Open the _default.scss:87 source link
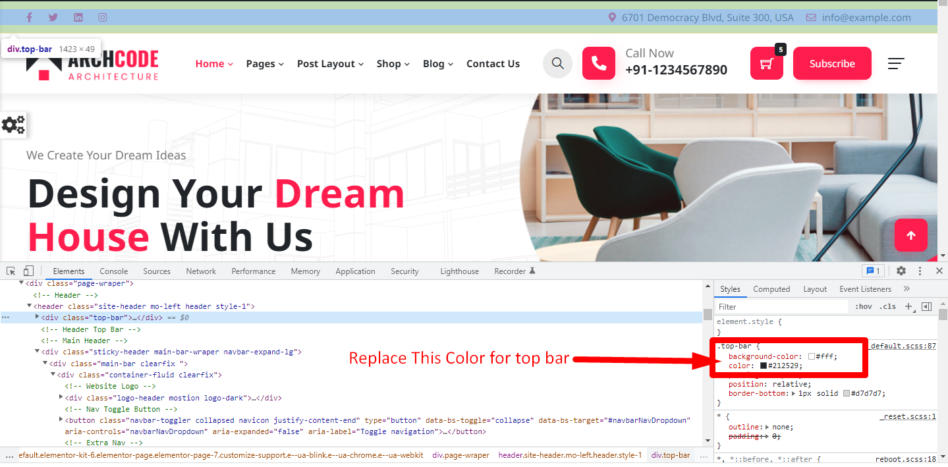 pyautogui.click(x=903, y=345)
